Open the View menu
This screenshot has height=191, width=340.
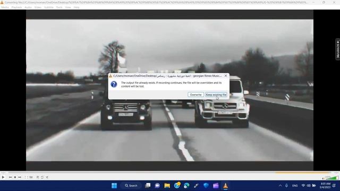click(x=68, y=7)
